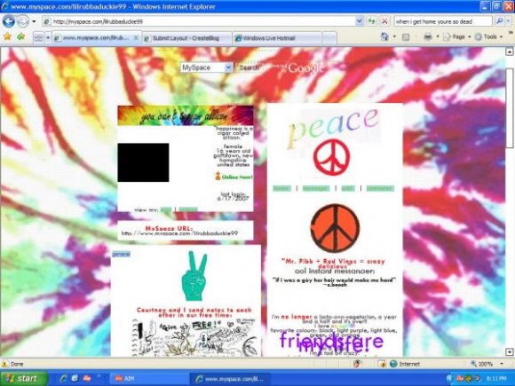Click the orange Online Now person icon
Viewport: 515px width, 386px height.
(x=218, y=176)
